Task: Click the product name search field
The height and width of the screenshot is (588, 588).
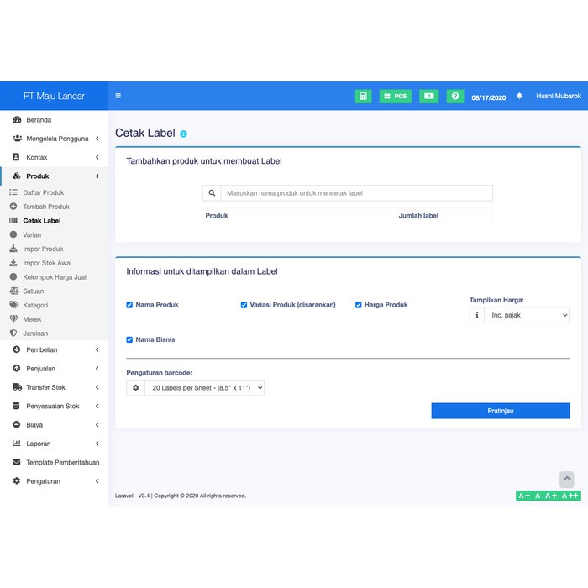Action: (x=356, y=193)
